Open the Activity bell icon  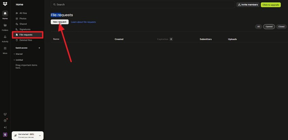5,37
